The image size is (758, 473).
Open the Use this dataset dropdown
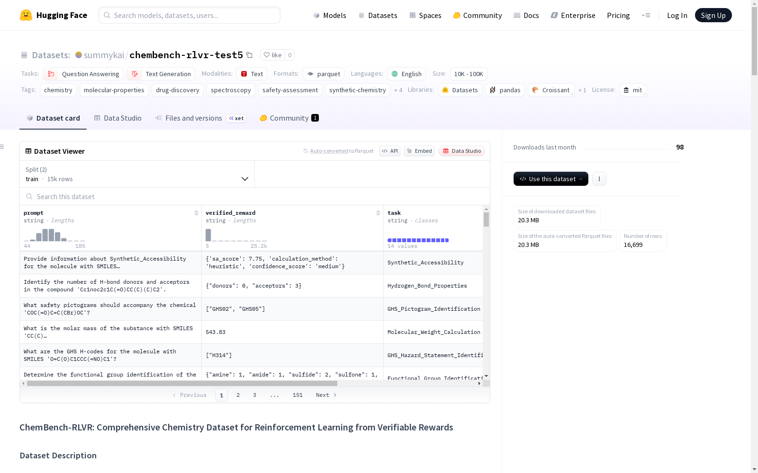point(551,179)
